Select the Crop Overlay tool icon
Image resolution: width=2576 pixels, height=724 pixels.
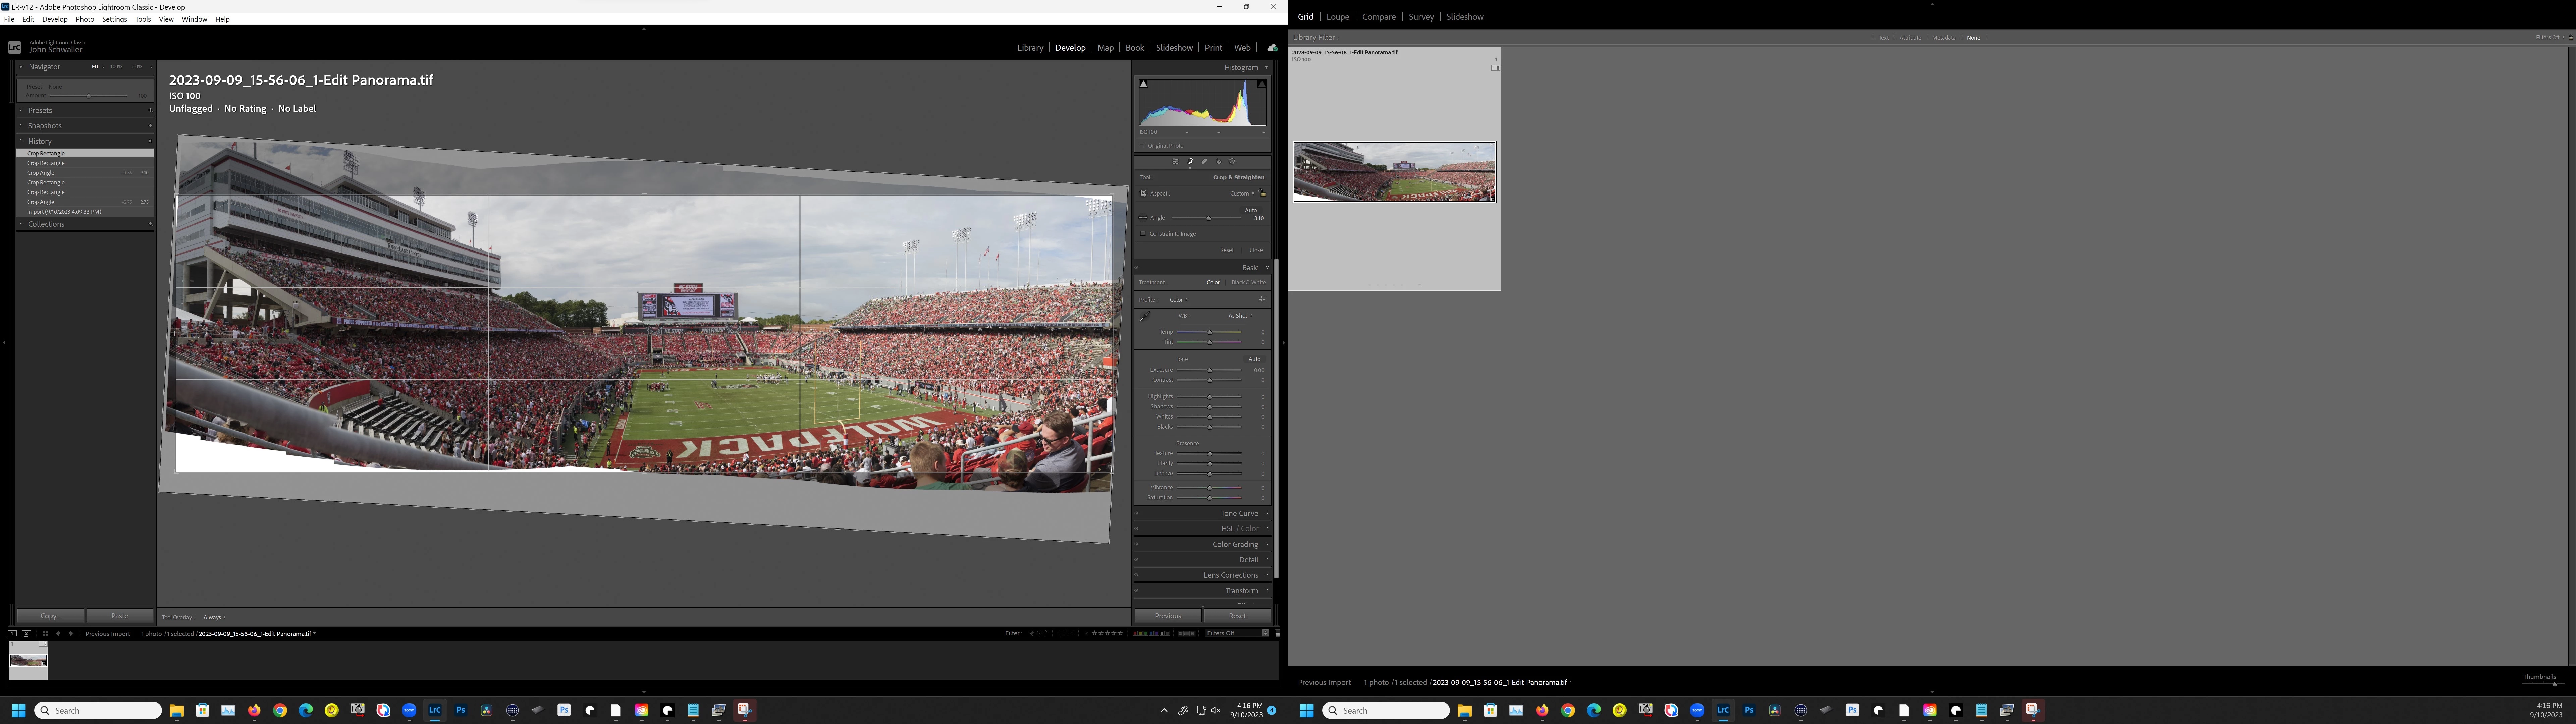click(x=1190, y=161)
